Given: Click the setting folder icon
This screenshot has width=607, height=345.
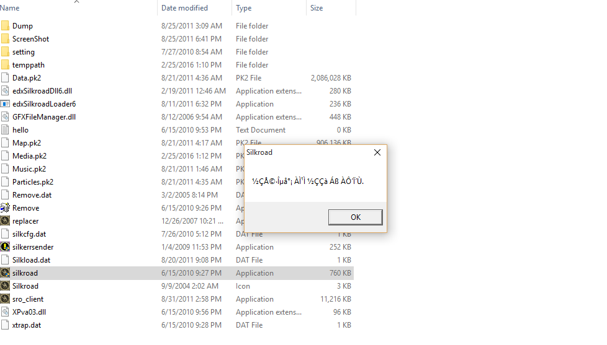Looking at the screenshot, I should click(x=5, y=52).
